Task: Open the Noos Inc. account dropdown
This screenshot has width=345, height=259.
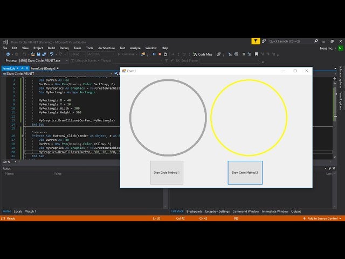Action: point(328,48)
